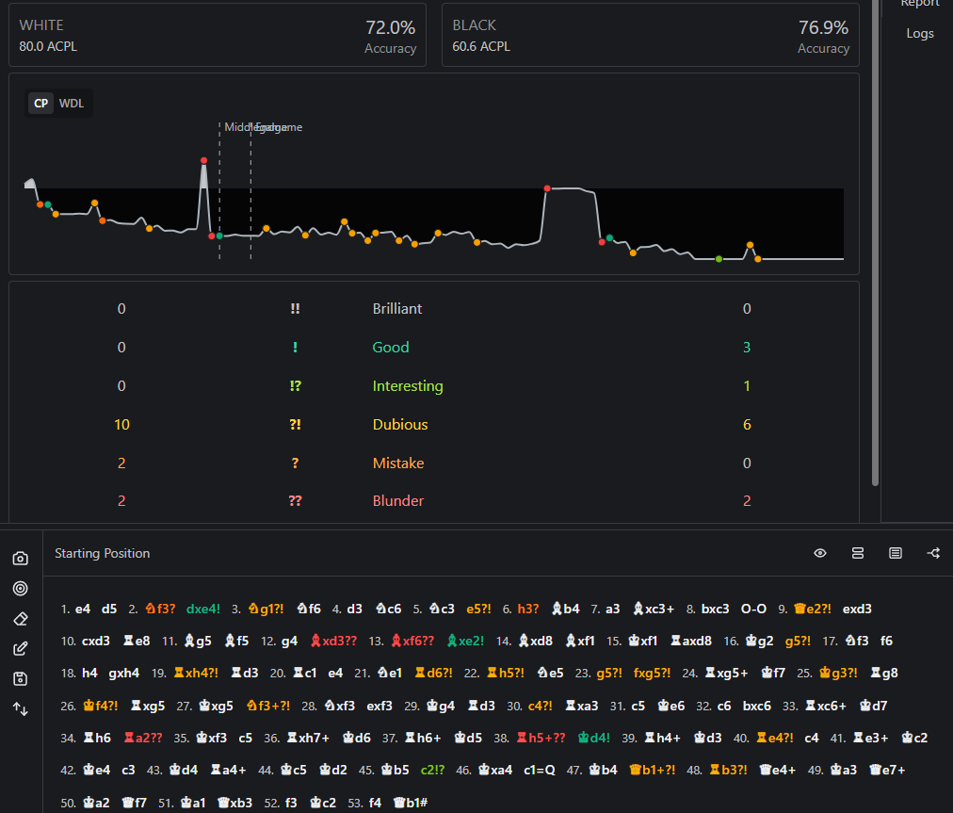The width and height of the screenshot is (953, 813).
Task: Click the target icon in left sidebar
Action: pos(20,589)
